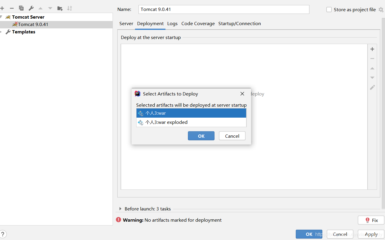Switch to the Logs tab
This screenshot has height=240, width=385.
(x=172, y=24)
